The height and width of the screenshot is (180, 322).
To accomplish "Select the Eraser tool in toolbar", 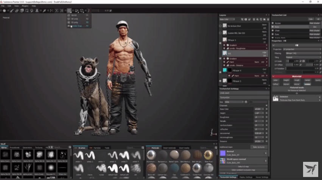I will click(17, 11).
